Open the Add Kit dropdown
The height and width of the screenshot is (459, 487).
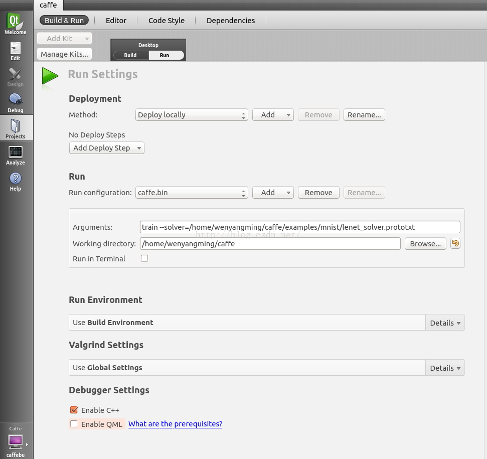64,39
